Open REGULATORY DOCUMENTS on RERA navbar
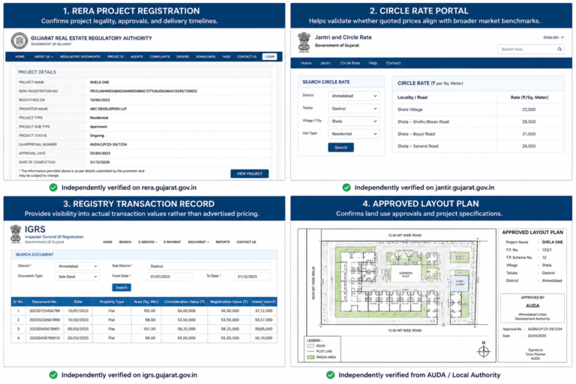576x384 pixels. [x=80, y=56]
